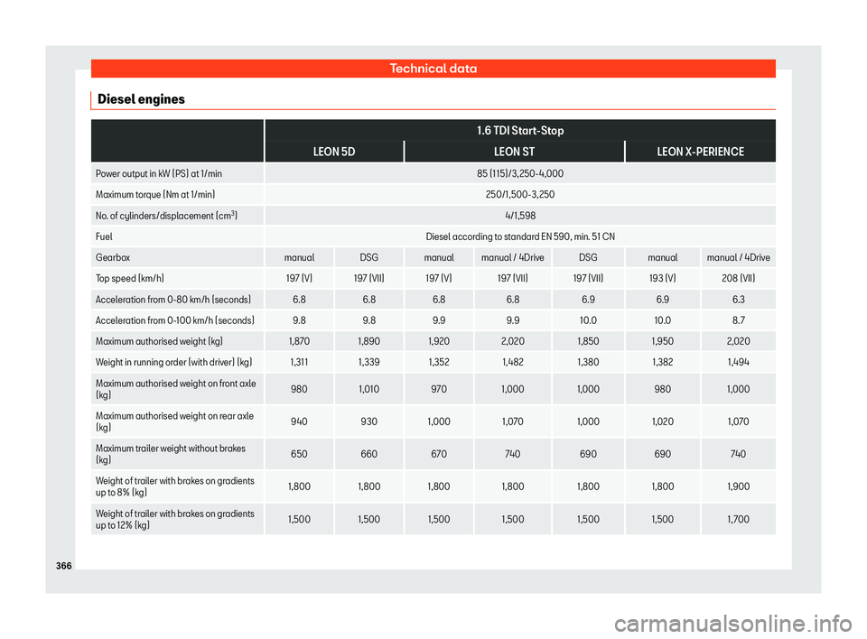Select the page number "366"
This screenshot has height=639, width=867.
coord(64,566)
